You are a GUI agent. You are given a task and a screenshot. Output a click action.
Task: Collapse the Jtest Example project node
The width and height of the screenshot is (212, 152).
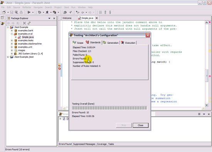pos(8,27)
